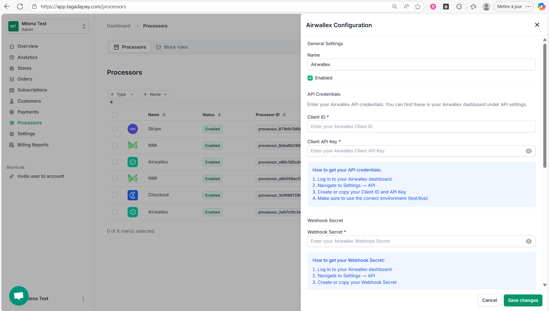The height and width of the screenshot is (311, 549).
Task: Tick the Stripe row checkbox
Action: [115, 129]
